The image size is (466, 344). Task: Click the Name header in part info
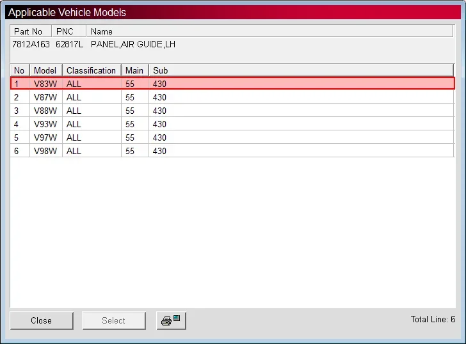[x=269, y=31]
